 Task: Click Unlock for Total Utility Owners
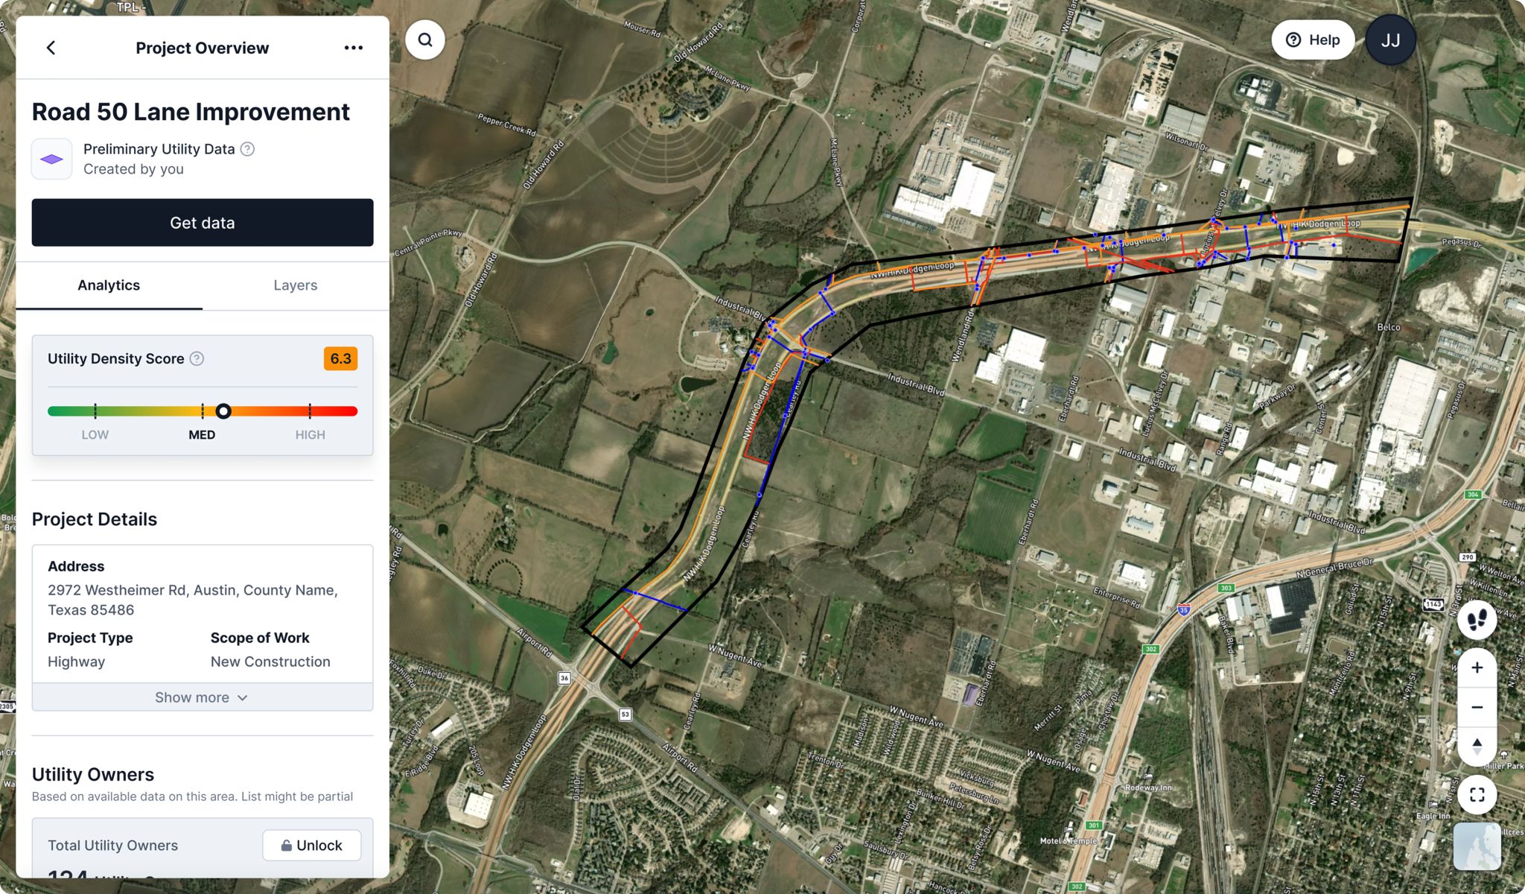312,846
